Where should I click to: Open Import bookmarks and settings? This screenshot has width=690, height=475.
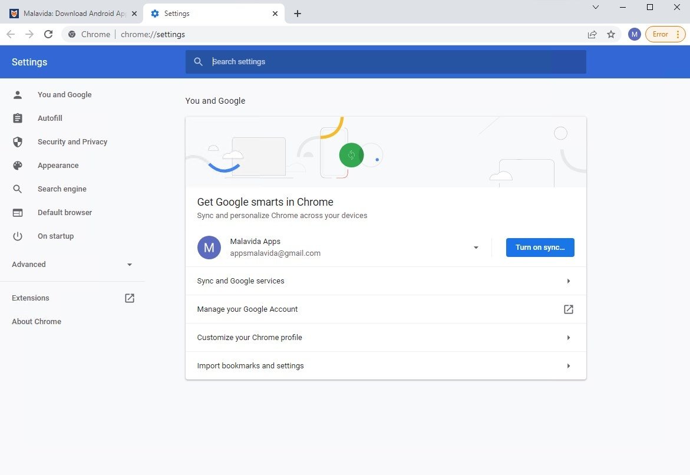pos(385,365)
